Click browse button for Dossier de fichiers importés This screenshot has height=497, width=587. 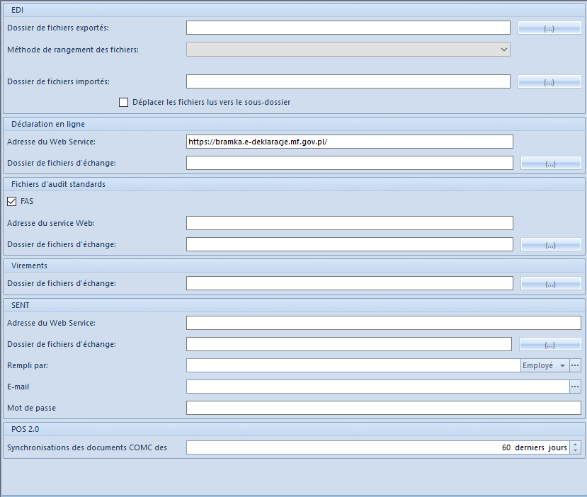549,82
